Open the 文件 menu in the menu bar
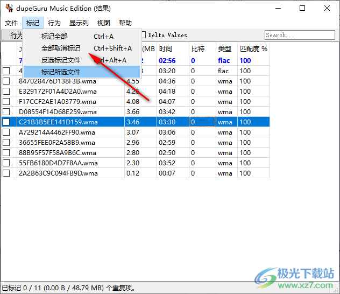Viewport: 340px width, 294px height. (11, 23)
